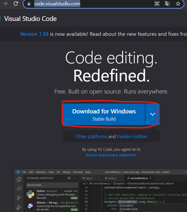This screenshot has width=187, height=212.
Task: Click the browser forward arrow
Action: tap(5, 3)
